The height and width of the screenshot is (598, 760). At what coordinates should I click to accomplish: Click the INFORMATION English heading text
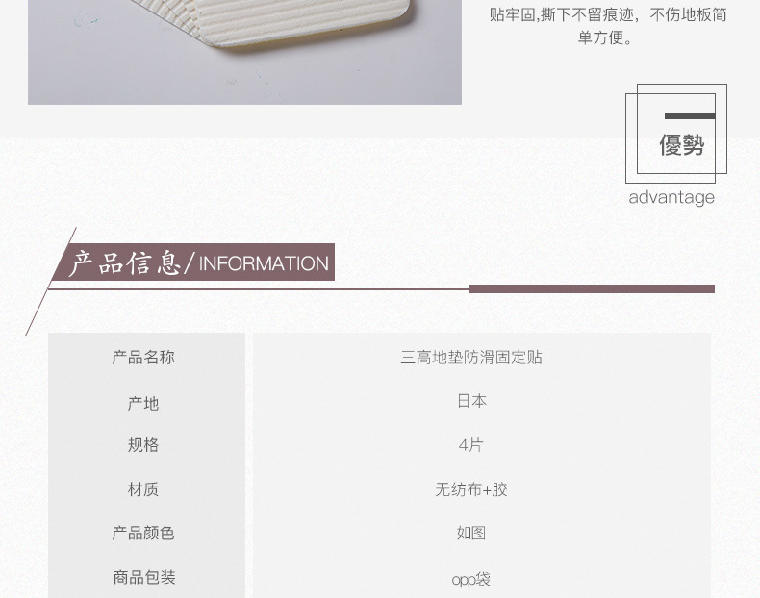click(264, 263)
